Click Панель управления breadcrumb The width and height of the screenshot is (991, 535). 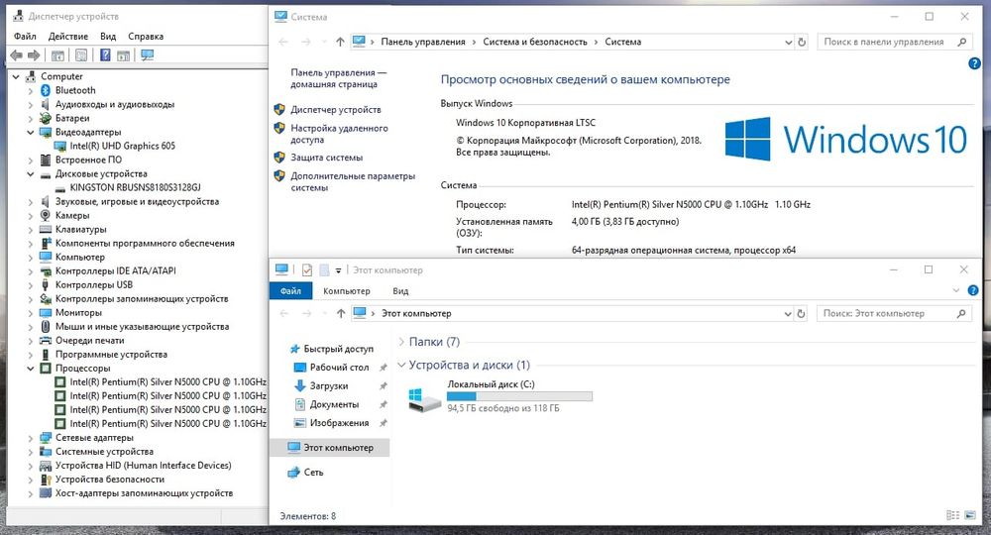(x=423, y=42)
